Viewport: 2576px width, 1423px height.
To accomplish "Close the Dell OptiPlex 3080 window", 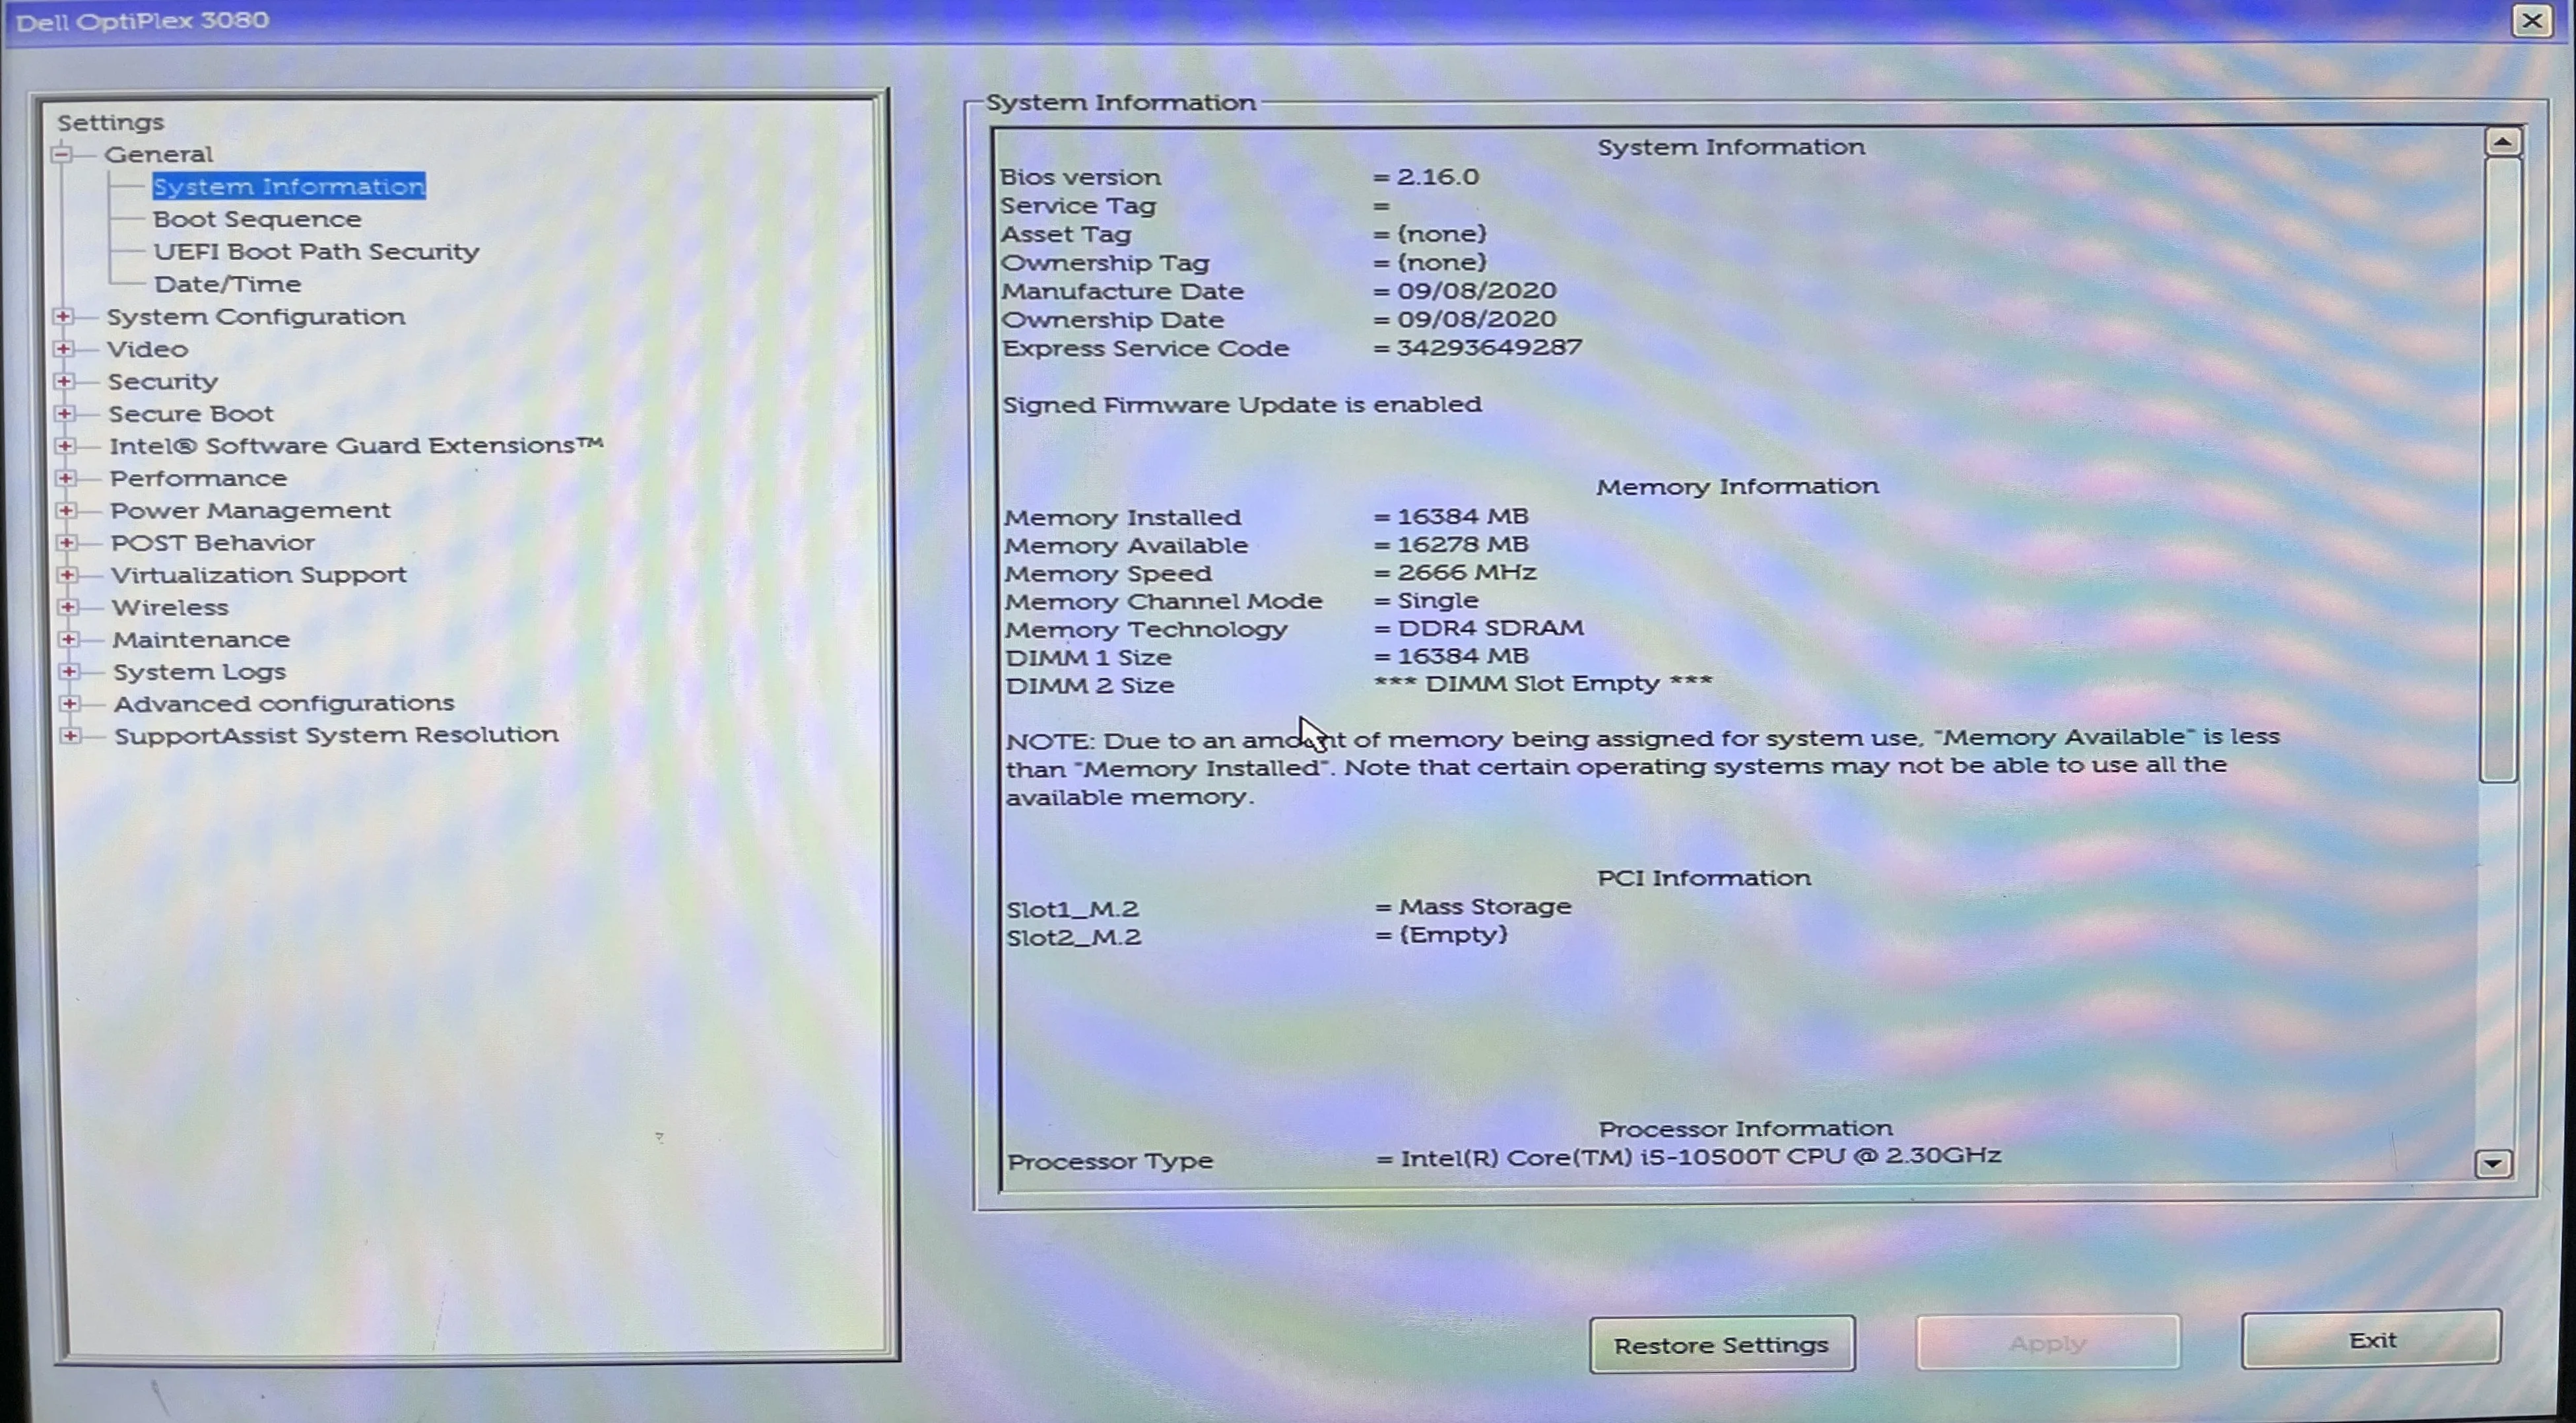I will (x=2532, y=20).
